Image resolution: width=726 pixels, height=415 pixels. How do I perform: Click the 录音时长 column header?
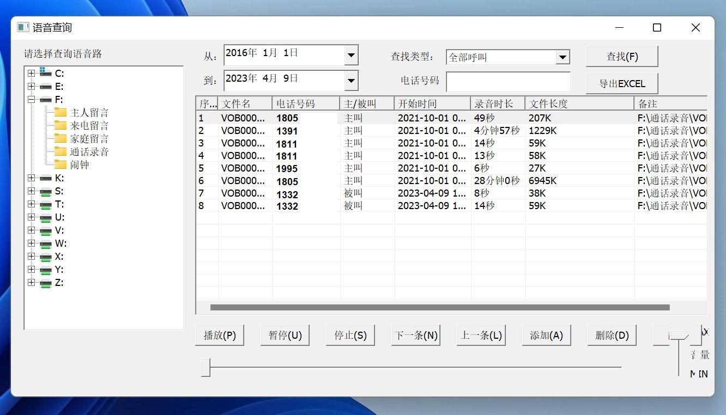(498, 103)
